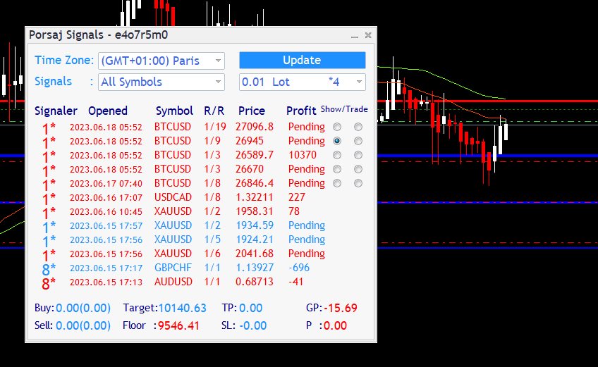This screenshot has width=598, height=367.
Task: Click price 1924.21 in XAUUSD row
Action: point(255,240)
